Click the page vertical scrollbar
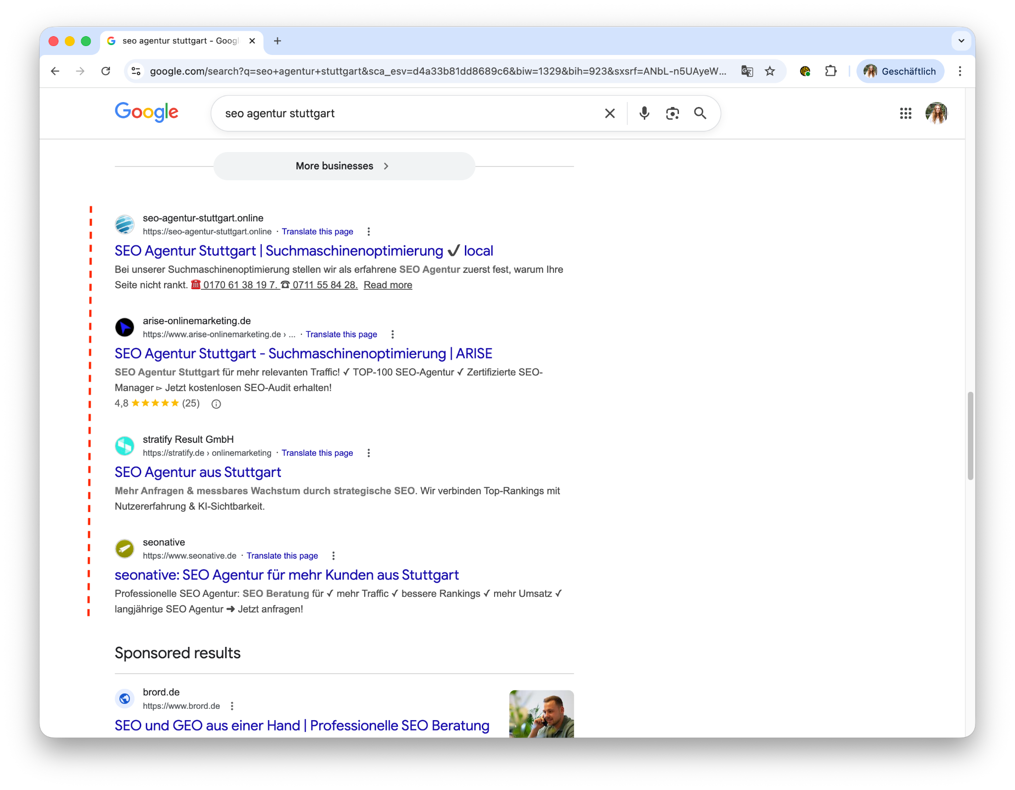The image size is (1015, 790). [970, 436]
